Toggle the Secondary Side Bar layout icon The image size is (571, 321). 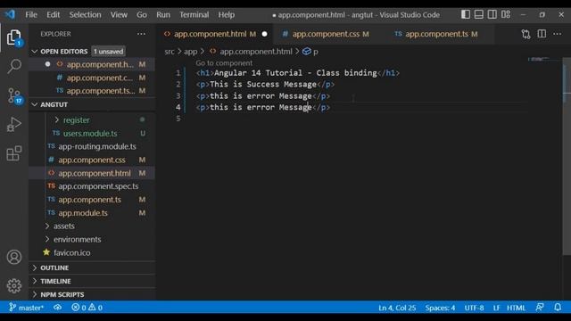[492, 14]
